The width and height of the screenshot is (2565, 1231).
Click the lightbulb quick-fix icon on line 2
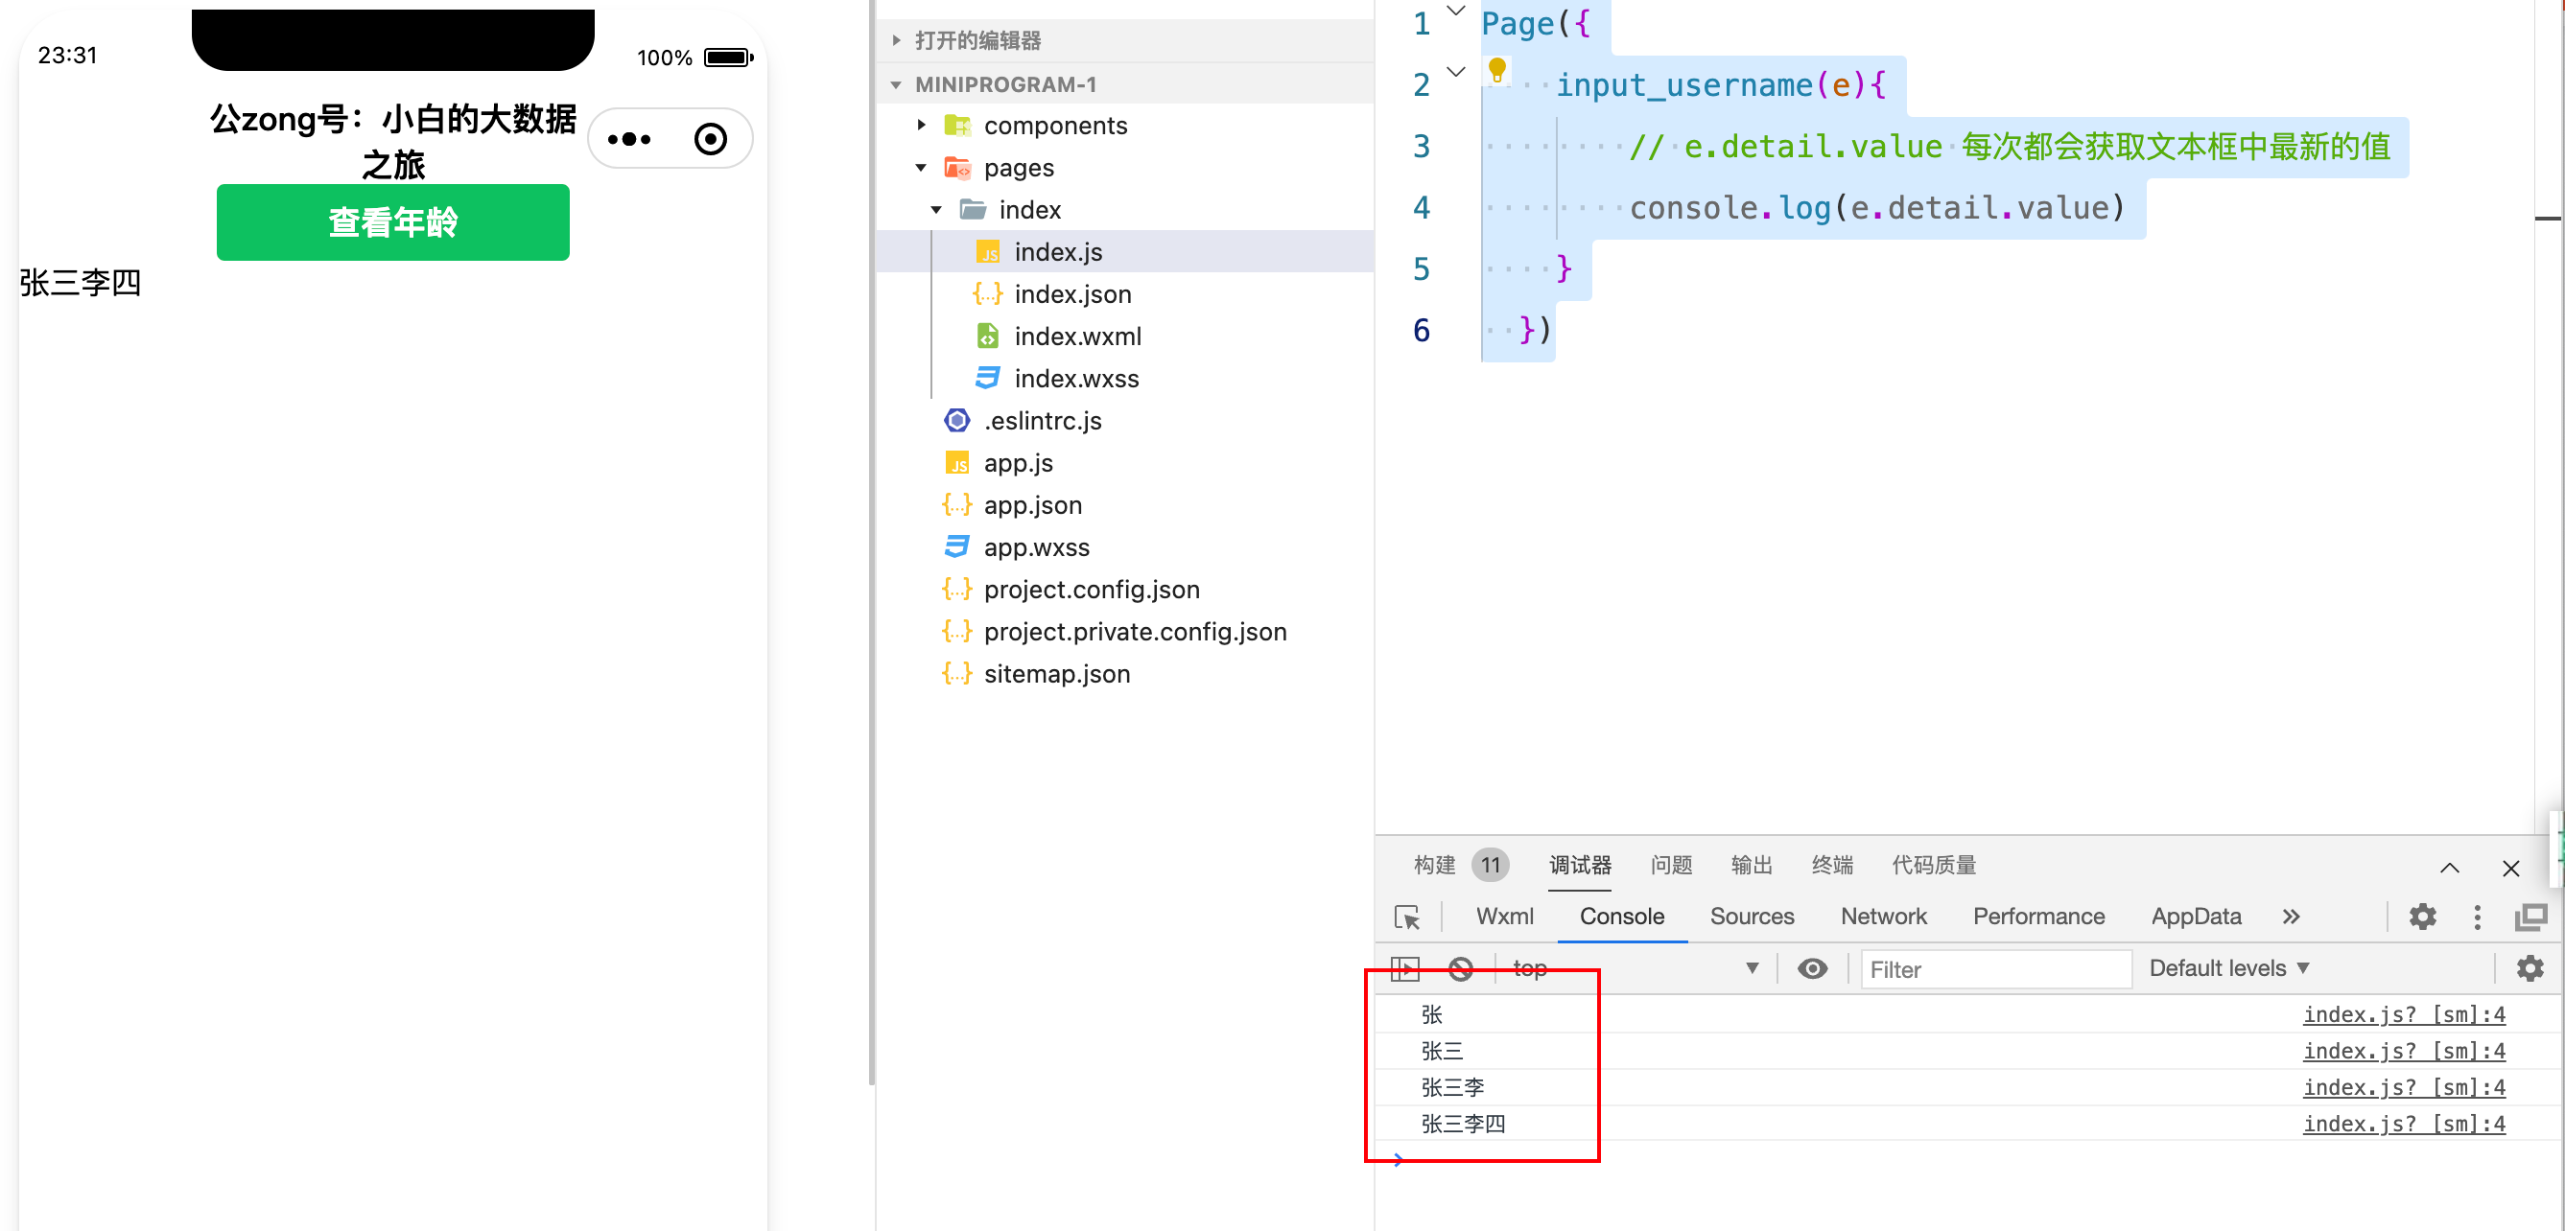click(1496, 71)
